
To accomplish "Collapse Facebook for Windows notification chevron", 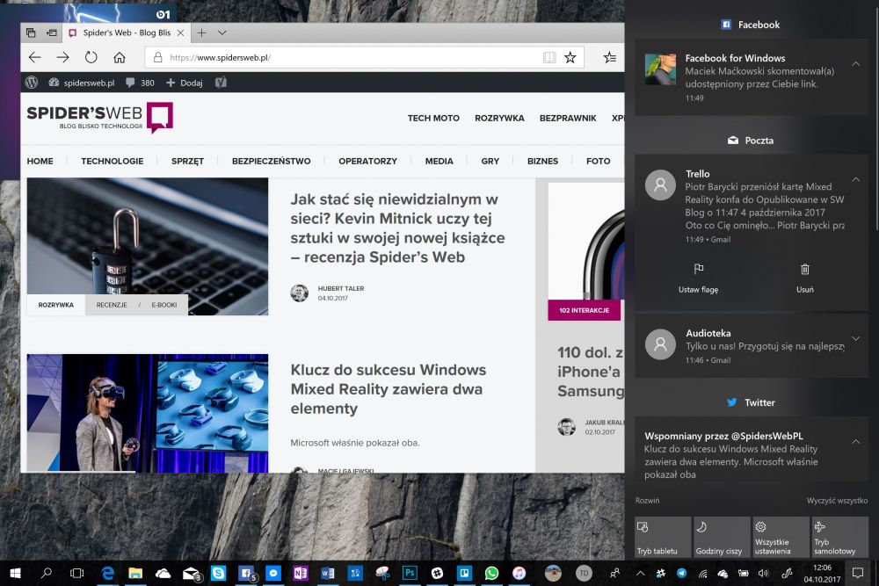I will click(x=856, y=64).
